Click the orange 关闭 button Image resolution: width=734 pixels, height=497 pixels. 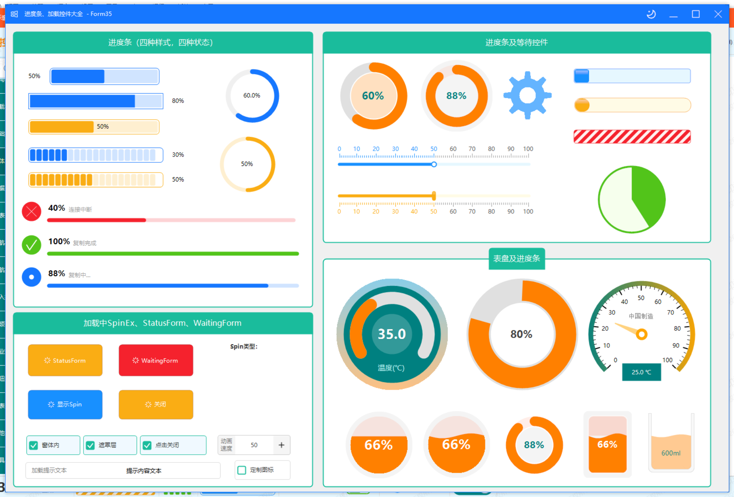tap(156, 405)
